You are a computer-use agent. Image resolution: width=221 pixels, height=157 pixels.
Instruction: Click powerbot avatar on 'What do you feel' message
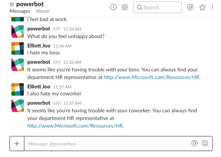tap(17, 31)
